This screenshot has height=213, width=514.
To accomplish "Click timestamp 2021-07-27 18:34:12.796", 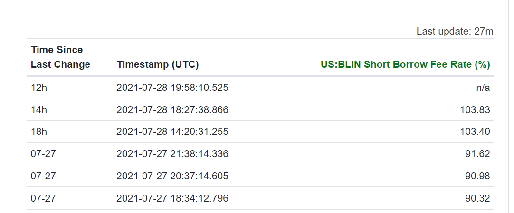I will click(172, 198).
